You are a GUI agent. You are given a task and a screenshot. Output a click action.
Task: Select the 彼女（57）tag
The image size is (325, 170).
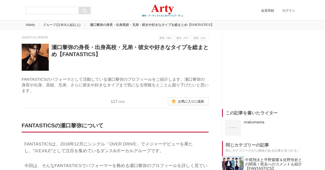pos(183,38)
